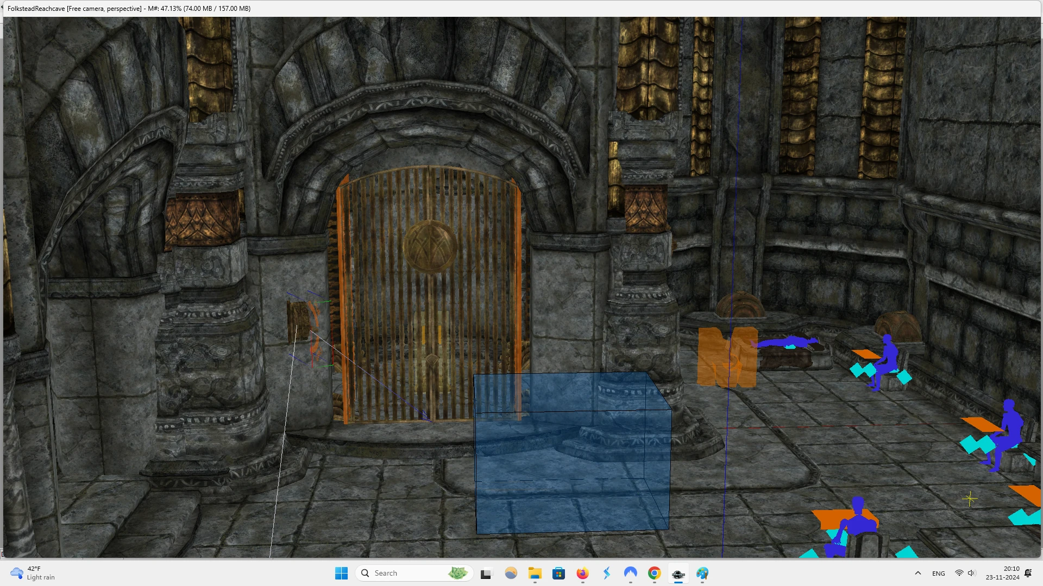This screenshot has height=586, width=1043.
Task: Click the round medallion on the gate
Action: (x=430, y=246)
